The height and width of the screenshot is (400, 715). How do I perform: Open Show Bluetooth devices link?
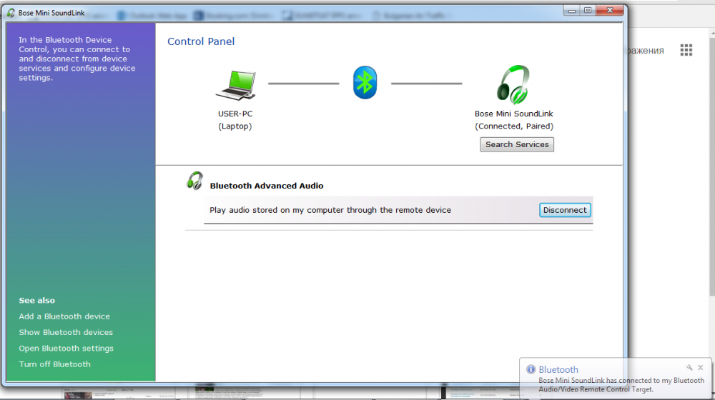(66, 332)
